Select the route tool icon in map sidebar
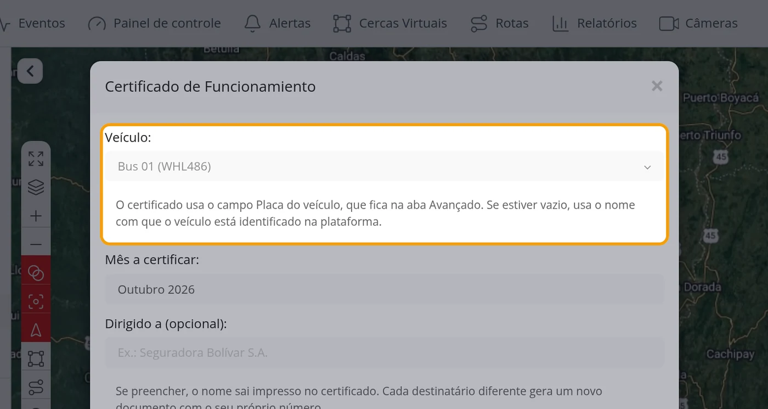 tap(36, 387)
